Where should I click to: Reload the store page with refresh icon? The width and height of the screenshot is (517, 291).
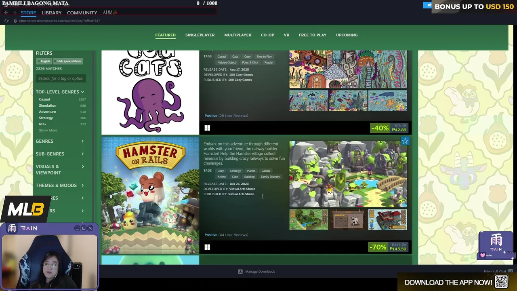click(6, 21)
